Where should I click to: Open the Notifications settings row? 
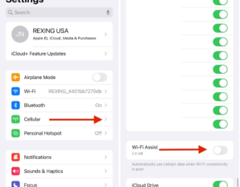[59, 157]
